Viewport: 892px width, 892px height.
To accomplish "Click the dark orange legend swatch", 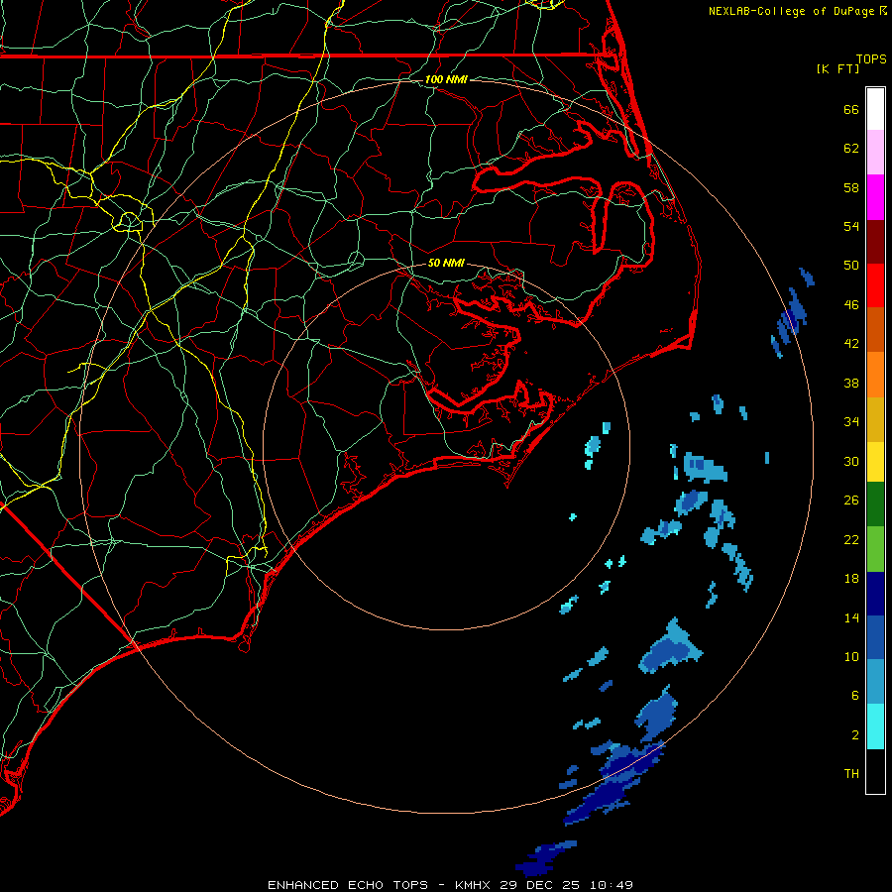I will pyautogui.click(x=875, y=329).
